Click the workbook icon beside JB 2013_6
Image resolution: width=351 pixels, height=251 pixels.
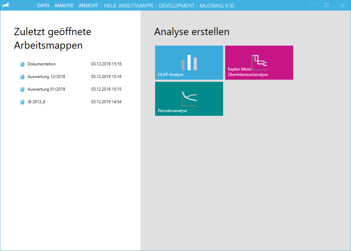22,101
